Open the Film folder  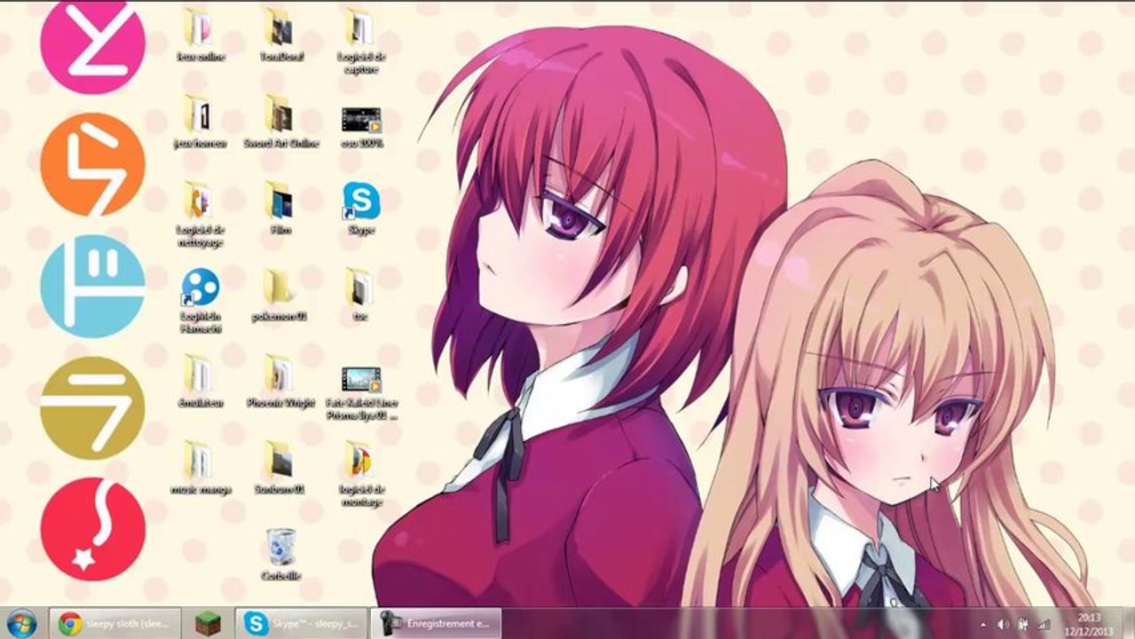pyautogui.click(x=281, y=209)
